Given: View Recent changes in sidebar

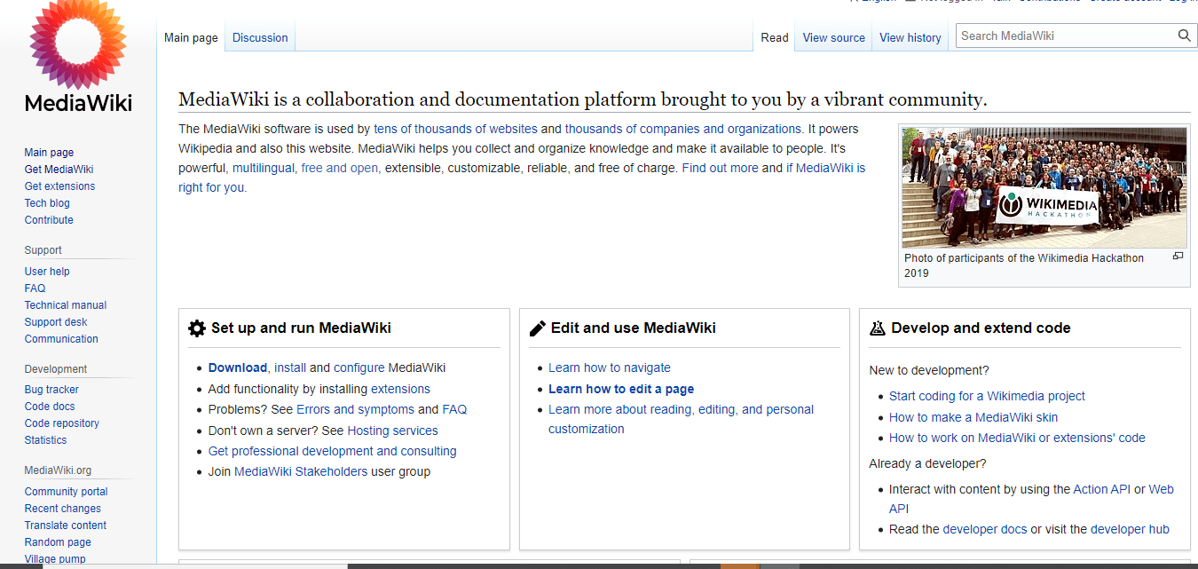Looking at the screenshot, I should [x=63, y=509].
